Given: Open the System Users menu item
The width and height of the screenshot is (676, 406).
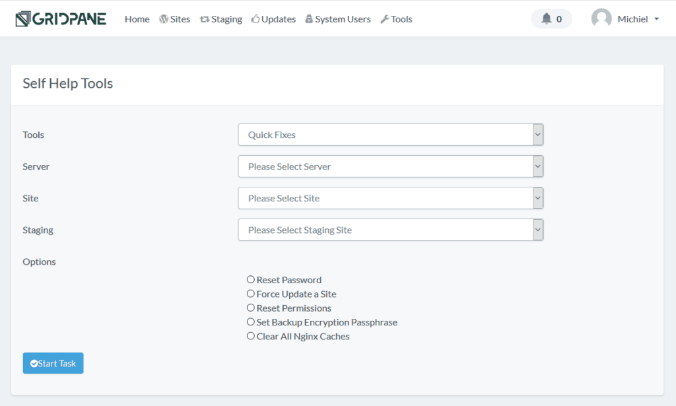Looking at the screenshot, I should tap(338, 19).
